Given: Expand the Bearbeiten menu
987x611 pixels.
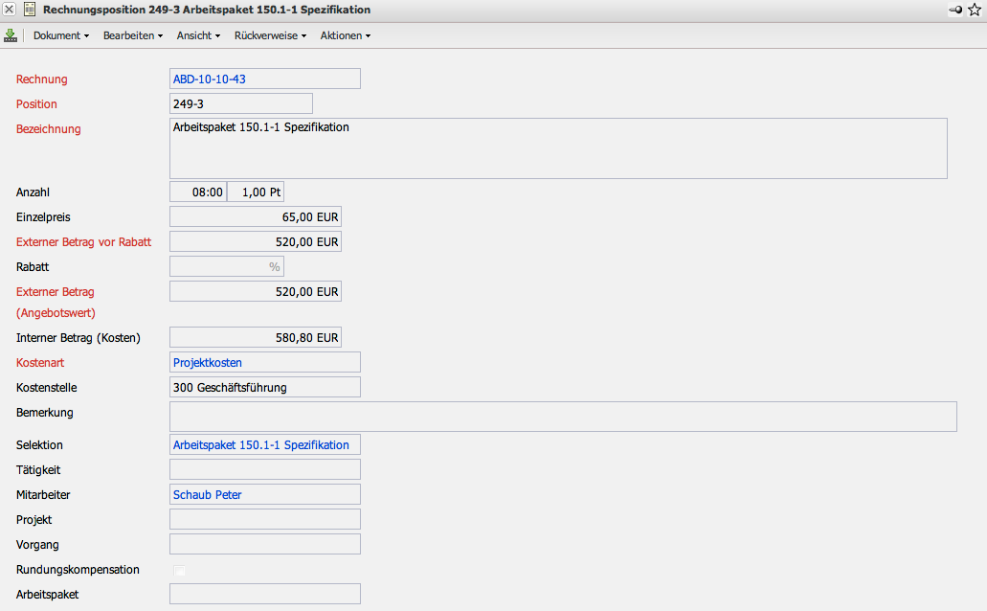Looking at the screenshot, I should point(133,35).
